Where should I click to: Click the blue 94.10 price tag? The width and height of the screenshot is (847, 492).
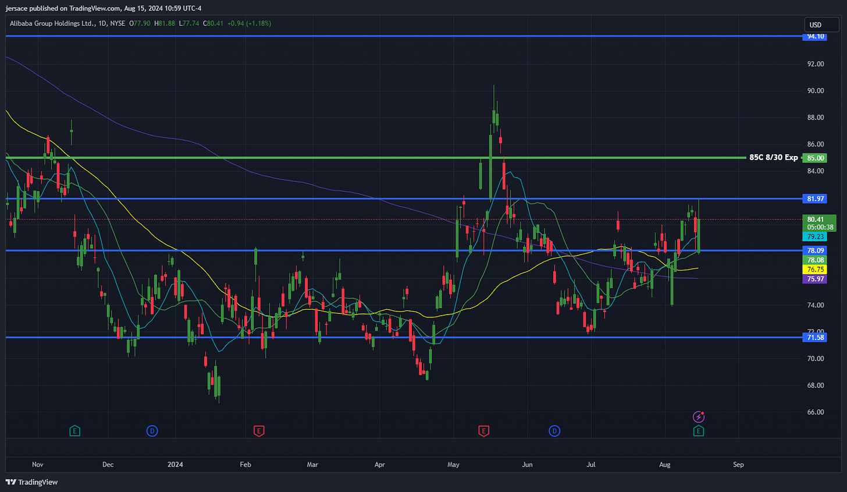(x=816, y=36)
